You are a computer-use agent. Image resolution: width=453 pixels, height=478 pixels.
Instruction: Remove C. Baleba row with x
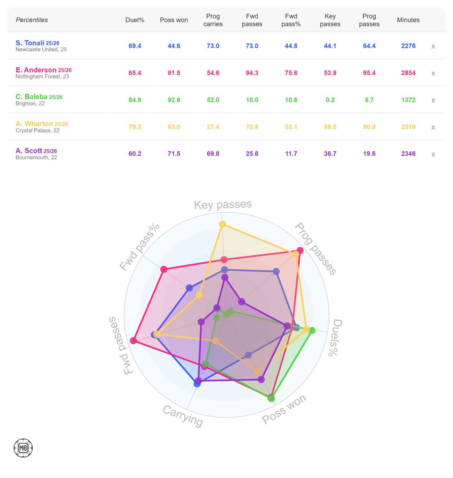click(433, 101)
